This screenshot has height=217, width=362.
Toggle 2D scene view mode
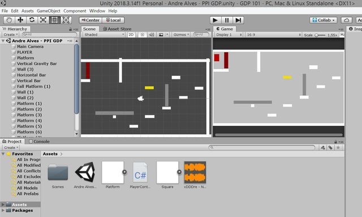pyautogui.click(x=131, y=35)
